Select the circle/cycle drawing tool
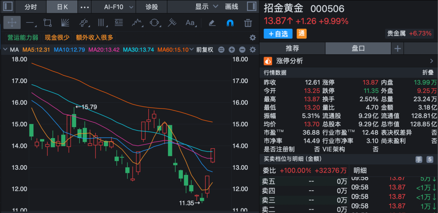Screen dimensions: 438x213 click(x=154, y=23)
